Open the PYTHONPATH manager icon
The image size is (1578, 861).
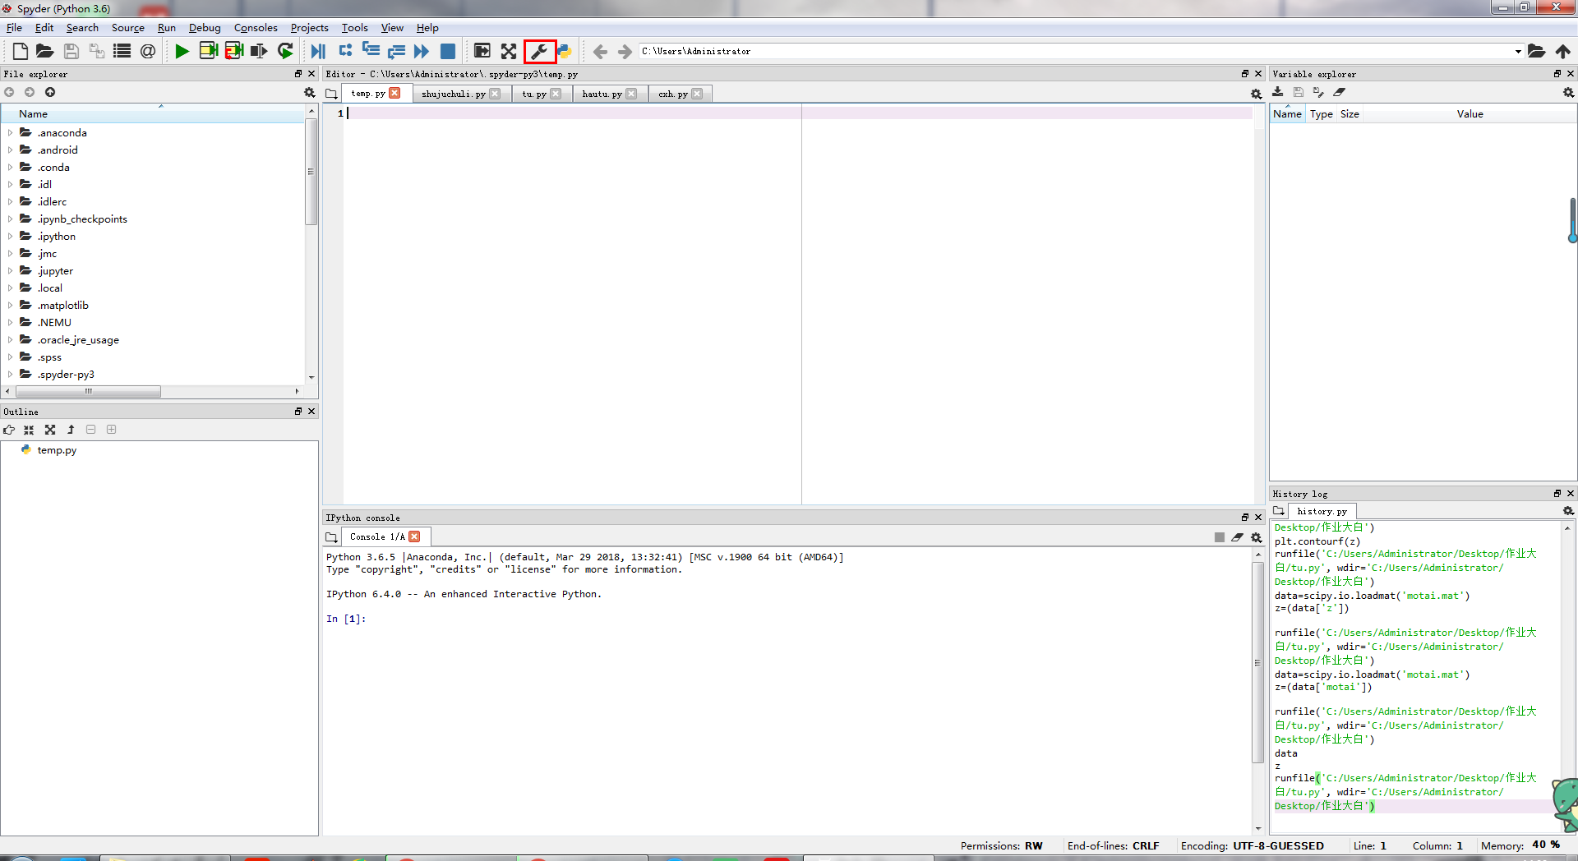click(x=566, y=51)
